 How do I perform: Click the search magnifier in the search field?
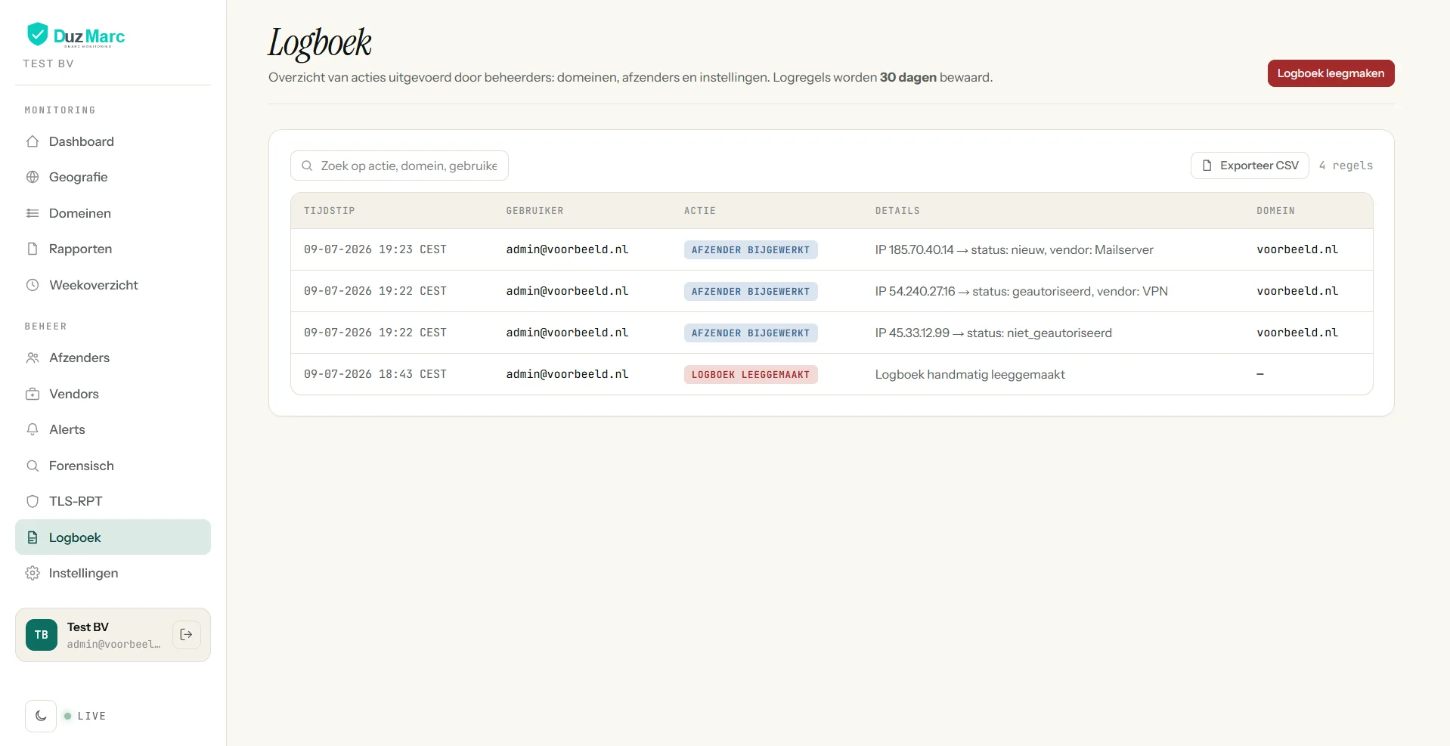tap(307, 166)
